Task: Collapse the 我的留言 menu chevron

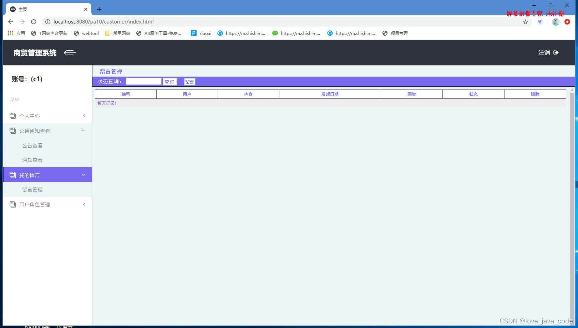Action: [x=83, y=175]
